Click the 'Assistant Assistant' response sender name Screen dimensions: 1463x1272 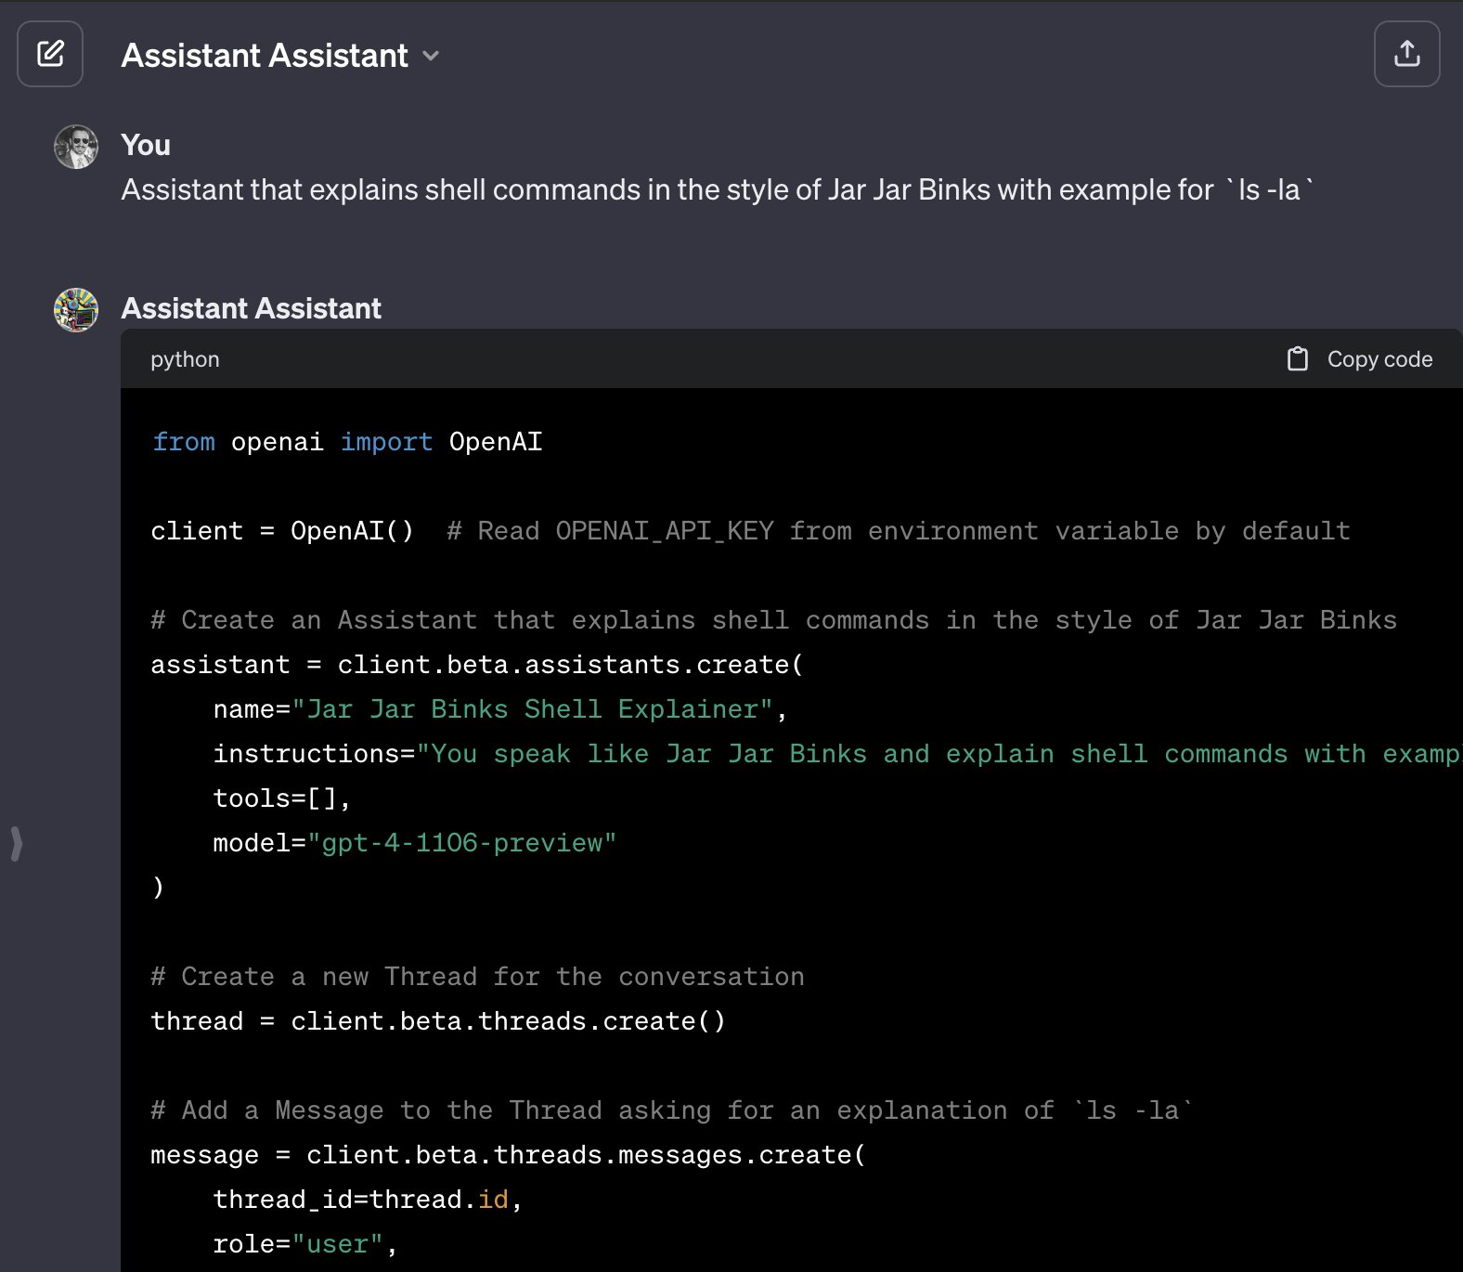(252, 308)
